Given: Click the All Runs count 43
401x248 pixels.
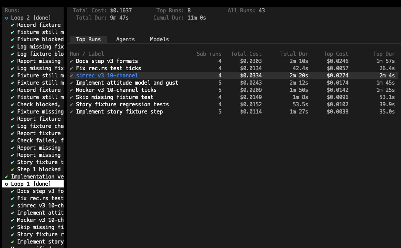Looking at the screenshot, I should click(x=262, y=10).
